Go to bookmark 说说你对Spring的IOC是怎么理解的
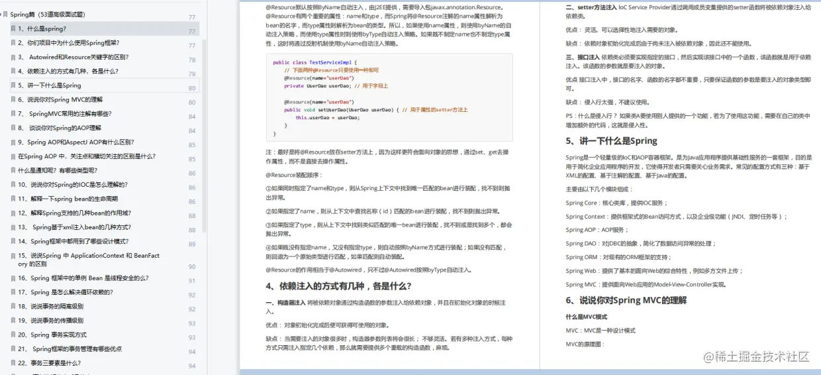The image size is (821, 375). 73,185
